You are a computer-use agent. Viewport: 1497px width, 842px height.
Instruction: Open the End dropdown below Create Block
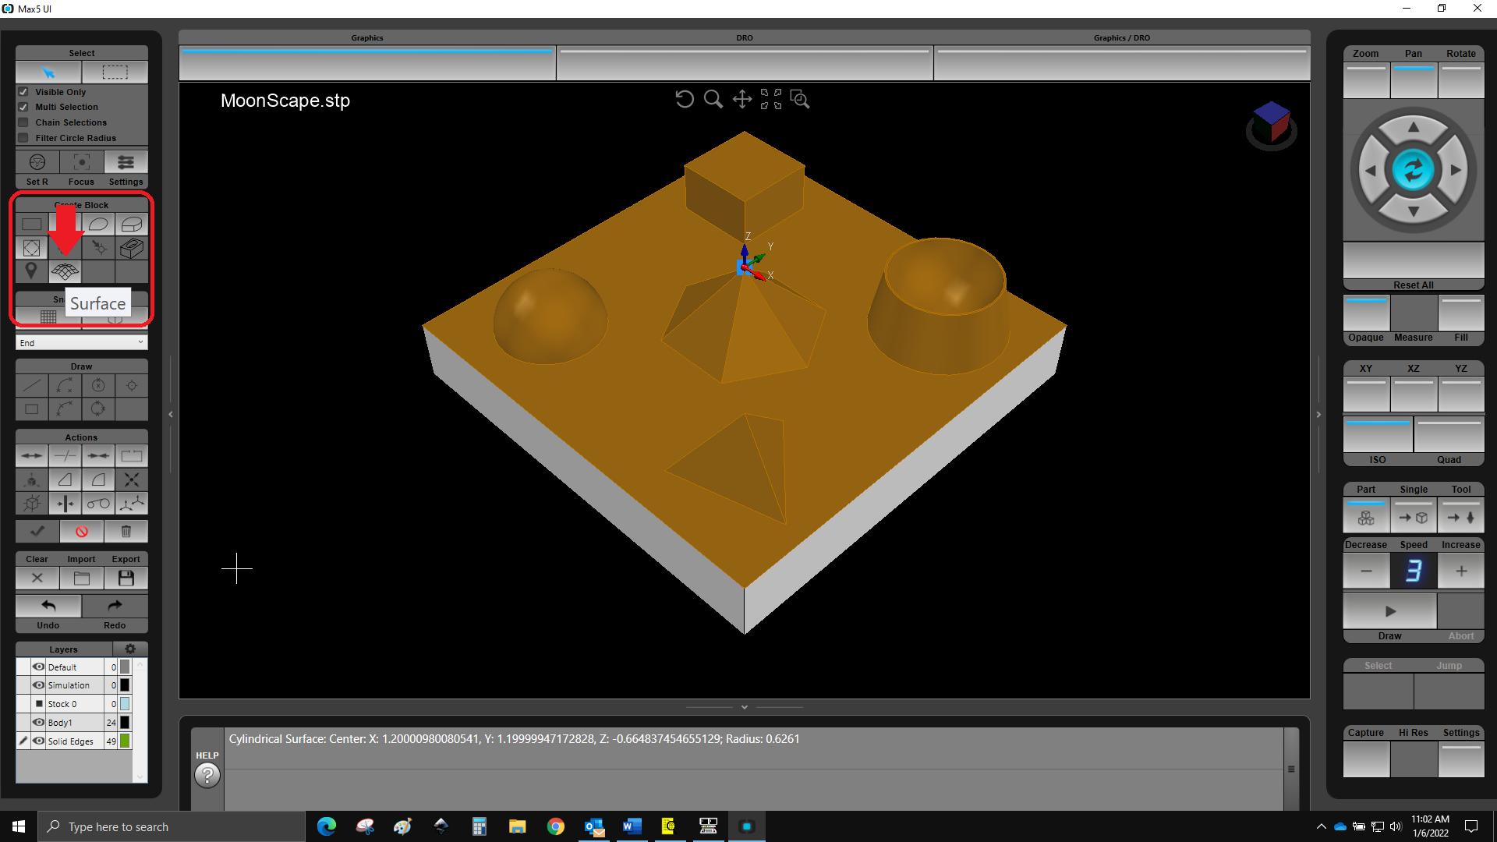81,342
